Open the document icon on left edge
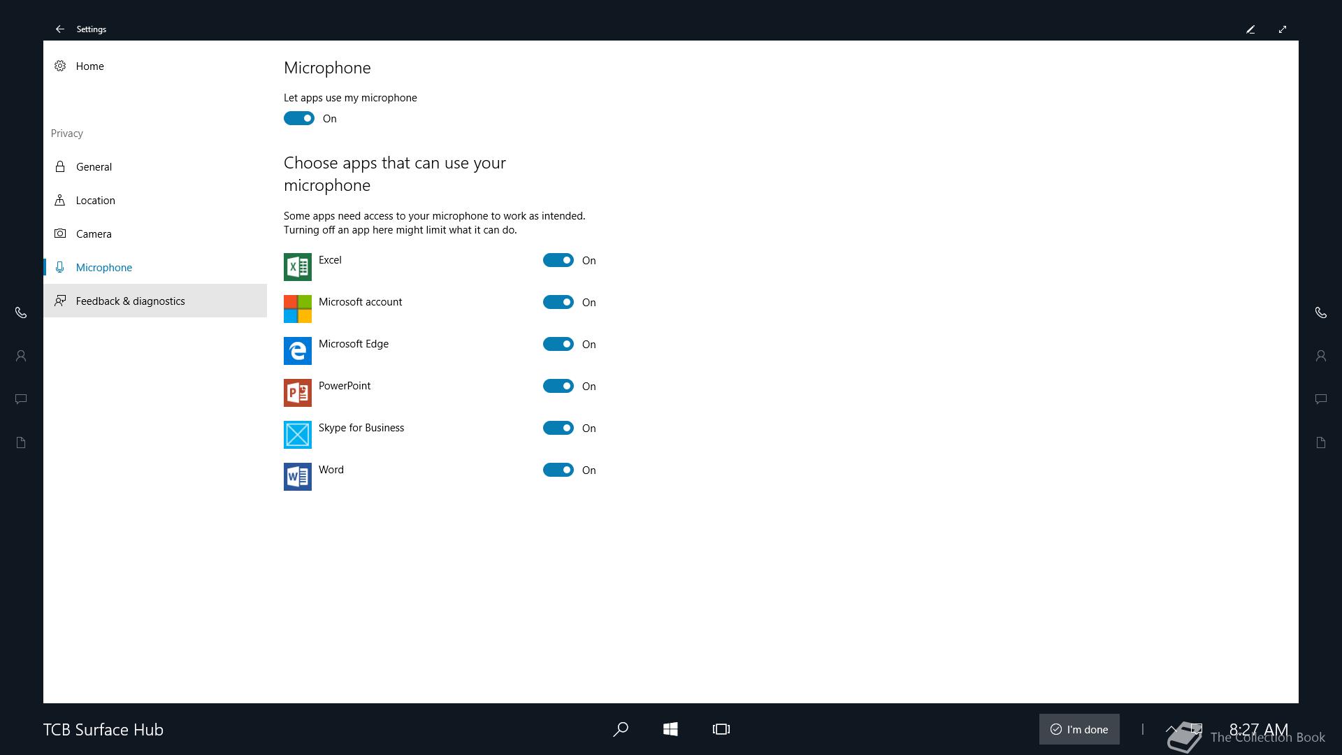1342x755 pixels. [x=21, y=443]
